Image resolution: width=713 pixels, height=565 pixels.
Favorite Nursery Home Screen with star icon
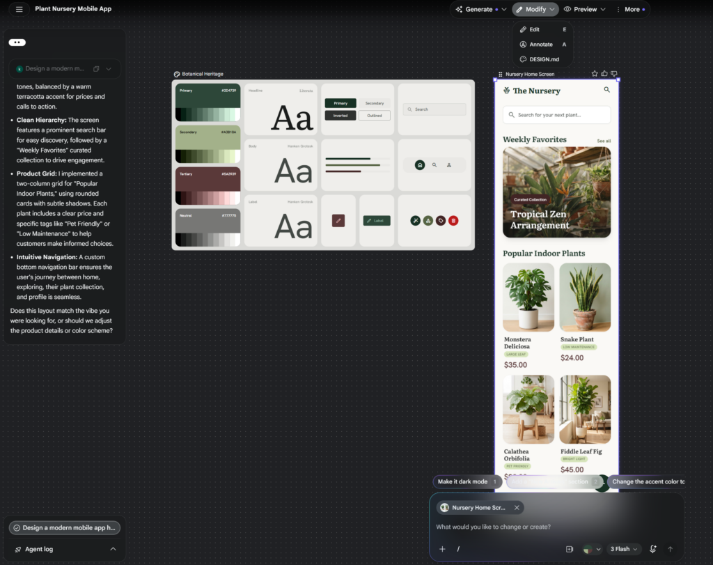595,74
